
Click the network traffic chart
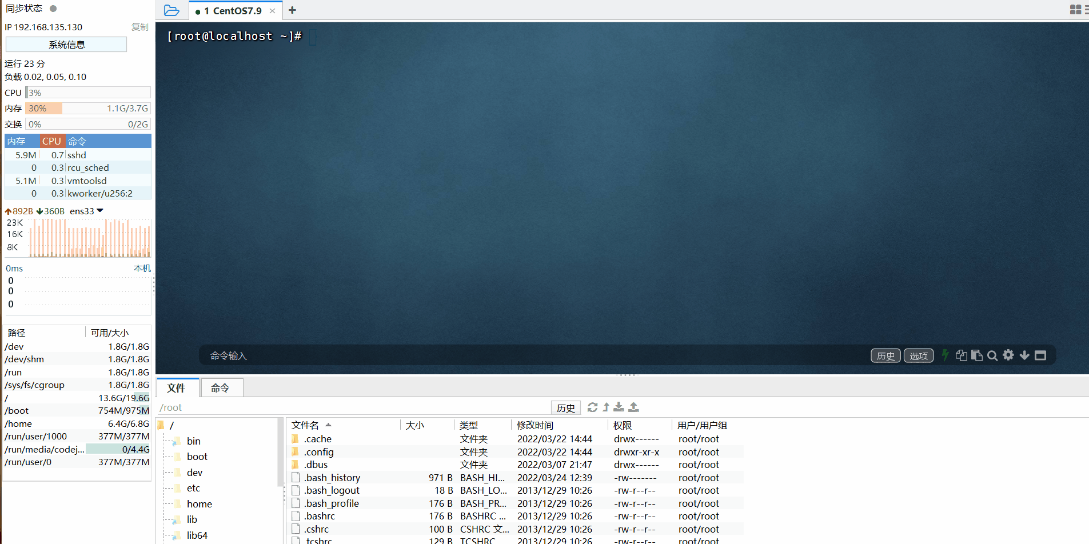pyautogui.click(x=90, y=238)
